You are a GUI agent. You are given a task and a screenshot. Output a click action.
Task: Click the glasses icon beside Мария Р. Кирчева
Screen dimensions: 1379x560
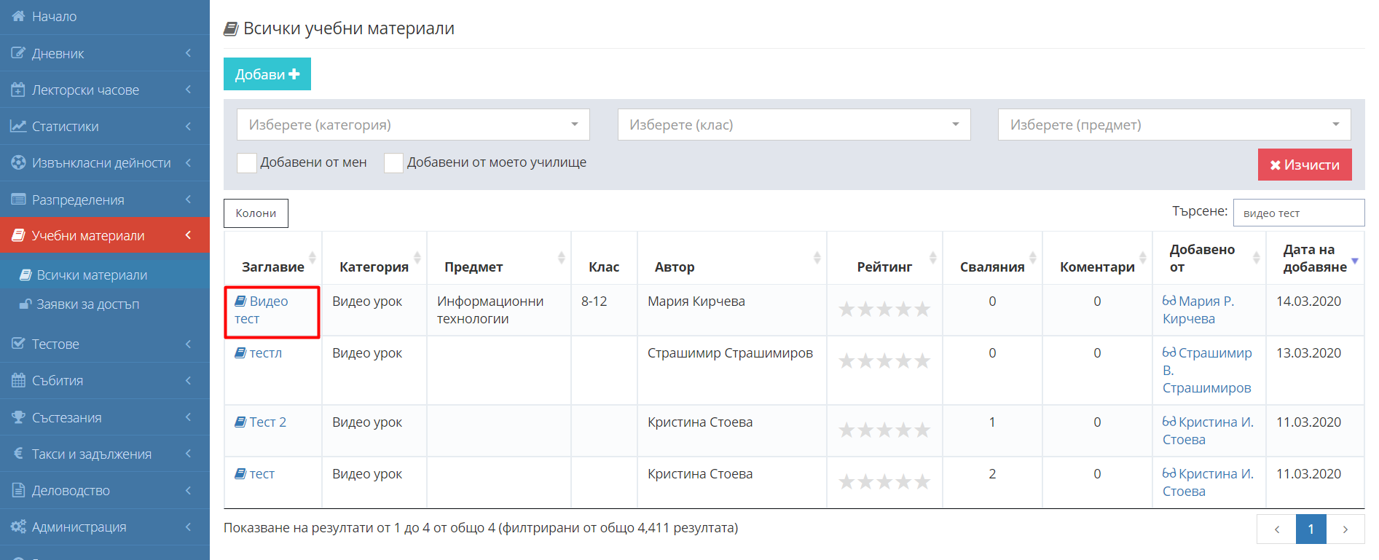pos(1169,301)
